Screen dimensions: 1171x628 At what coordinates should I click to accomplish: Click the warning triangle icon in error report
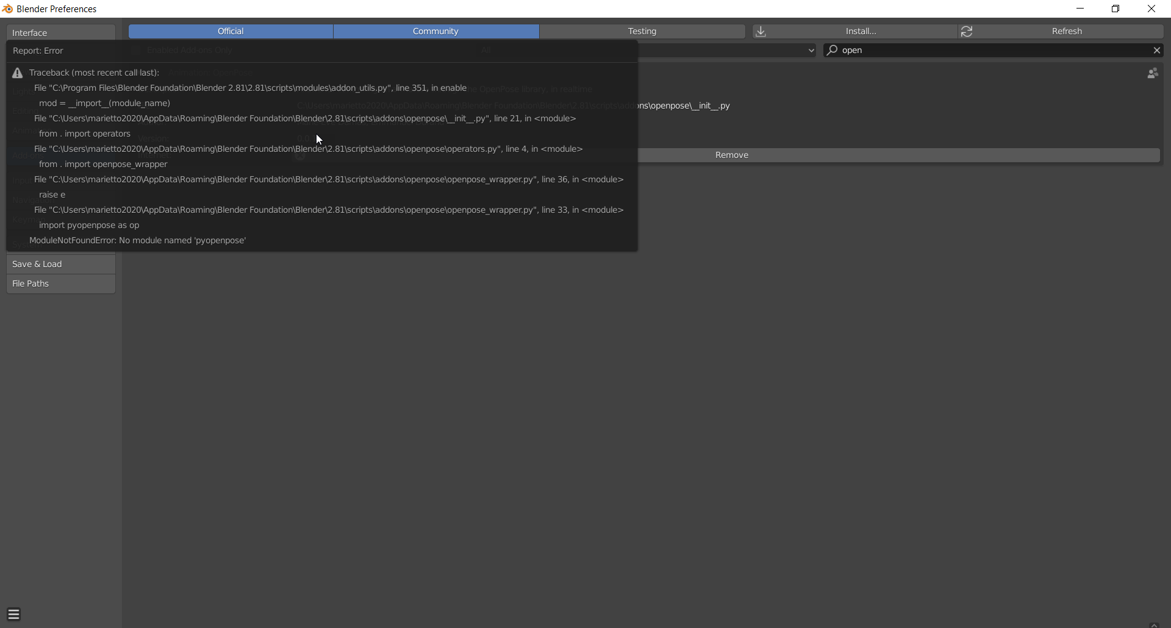[x=18, y=73]
